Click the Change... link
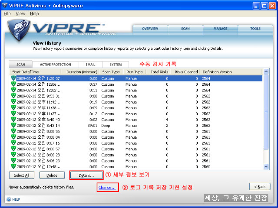 click(107, 188)
